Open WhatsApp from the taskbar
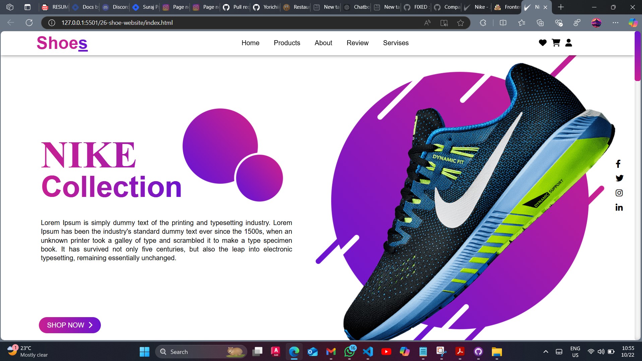The height and width of the screenshot is (361, 642). pyautogui.click(x=349, y=352)
